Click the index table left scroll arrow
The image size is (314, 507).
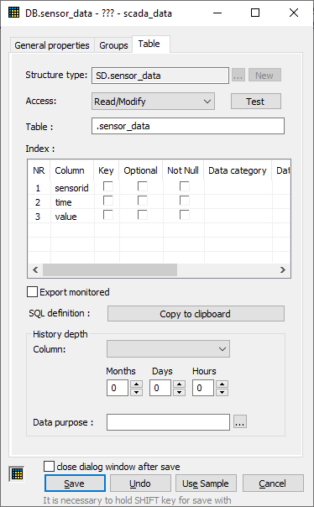[35, 269]
